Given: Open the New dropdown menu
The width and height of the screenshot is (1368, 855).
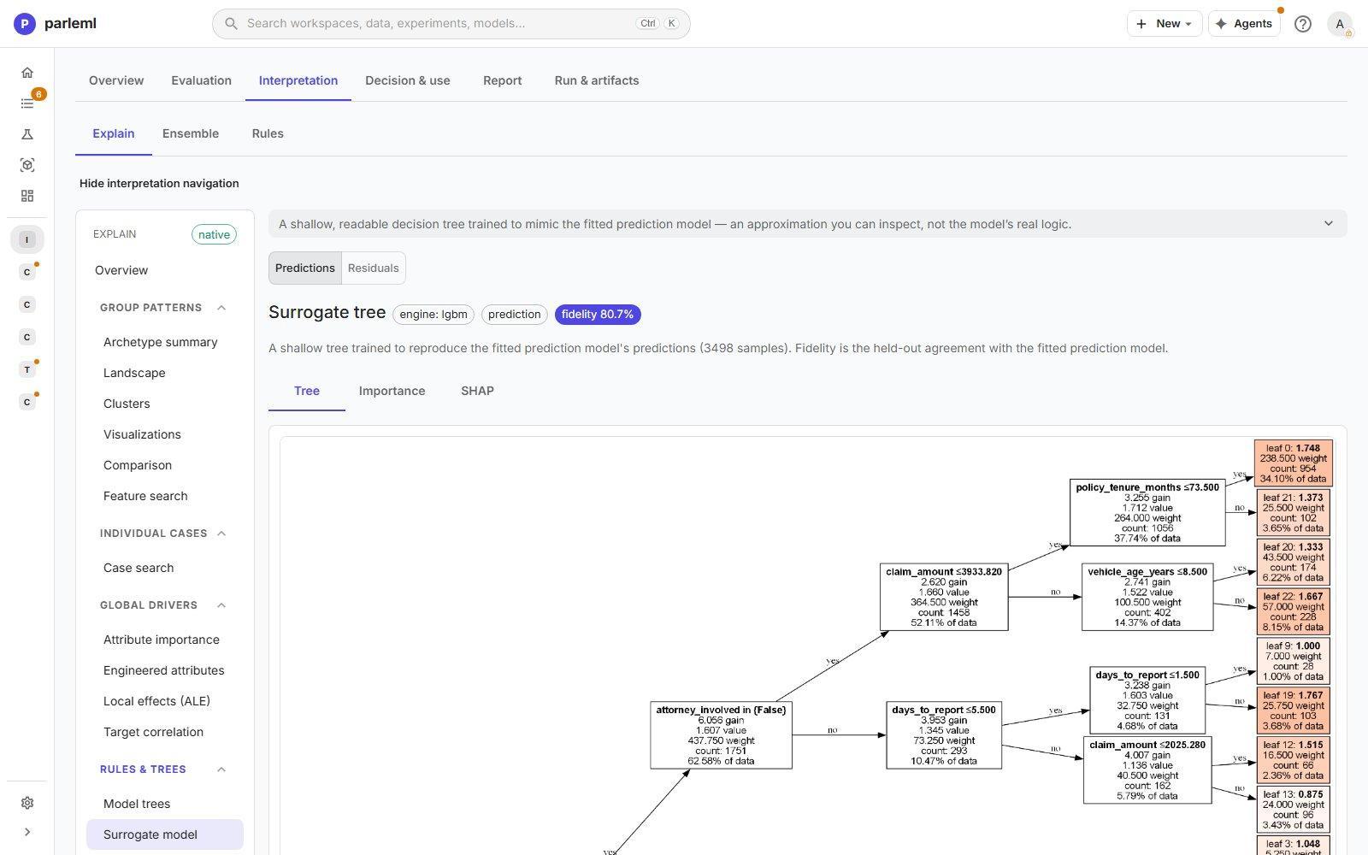Looking at the screenshot, I should (x=1164, y=24).
